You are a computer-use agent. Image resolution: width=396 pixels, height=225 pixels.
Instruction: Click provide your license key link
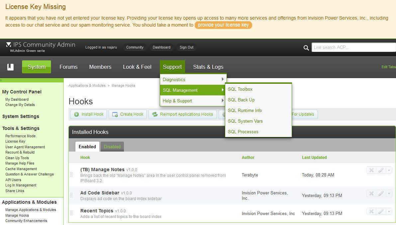click(223, 25)
